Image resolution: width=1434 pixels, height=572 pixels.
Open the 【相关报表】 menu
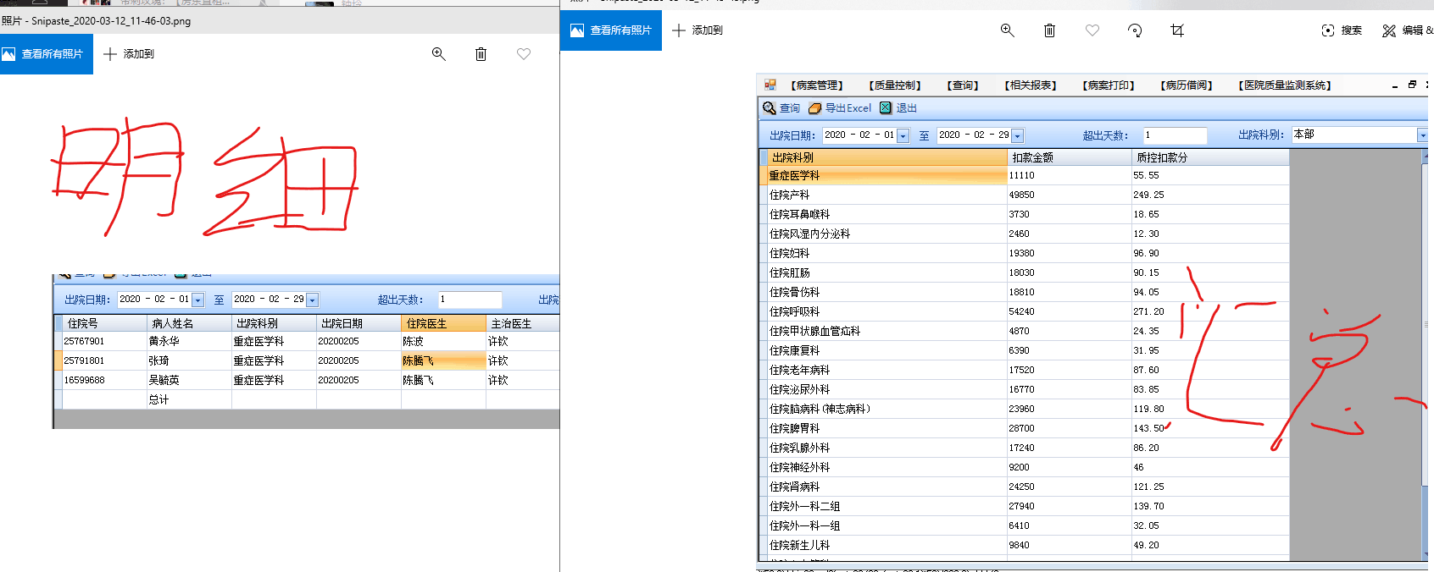pyautogui.click(x=1031, y=85)
